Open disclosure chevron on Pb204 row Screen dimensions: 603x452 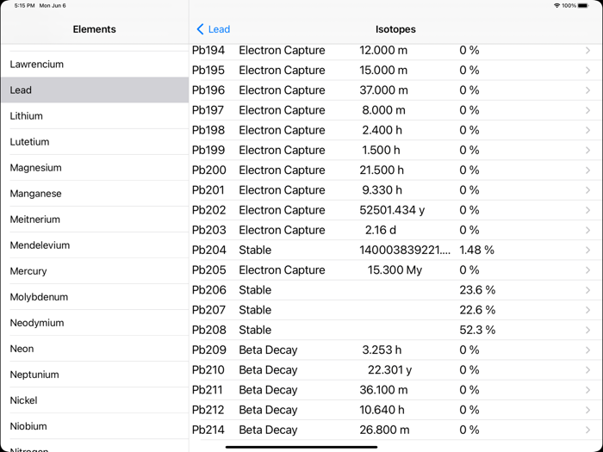click(x=588, y=251)
